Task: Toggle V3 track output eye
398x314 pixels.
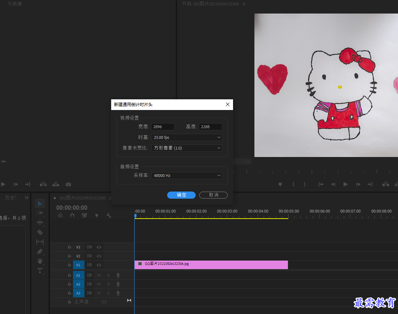Action: pyautogui.click(x=99, y=247)
